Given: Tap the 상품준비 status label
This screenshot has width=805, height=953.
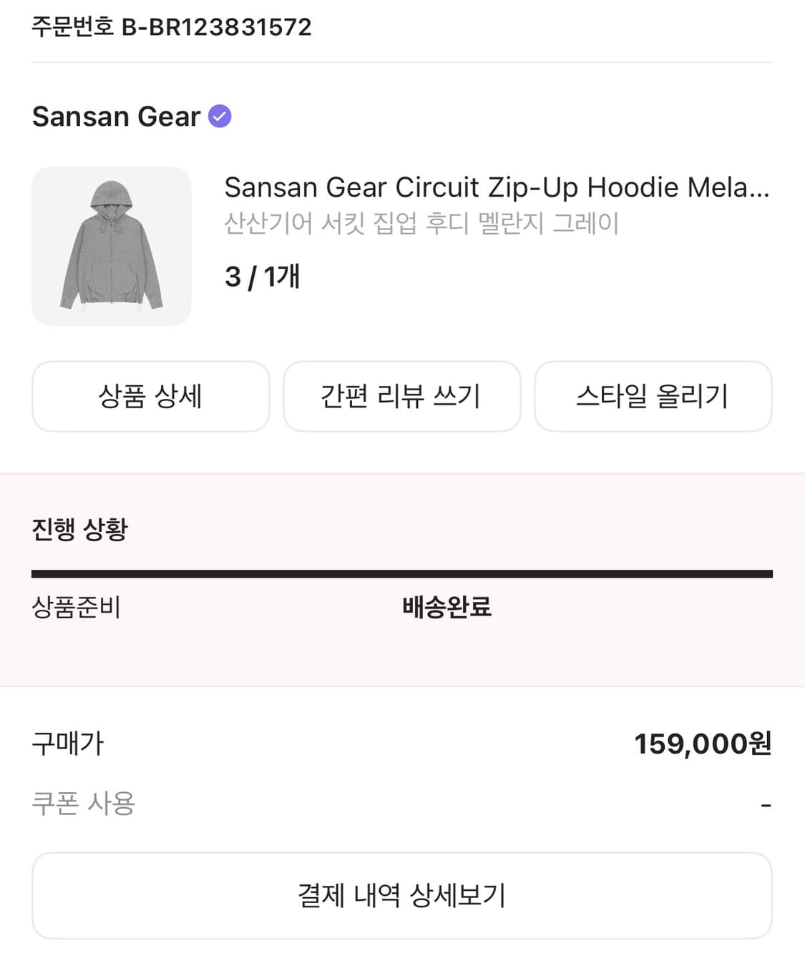Looking at the screenshot, I should pyautogui.click(x=76, y=607).
